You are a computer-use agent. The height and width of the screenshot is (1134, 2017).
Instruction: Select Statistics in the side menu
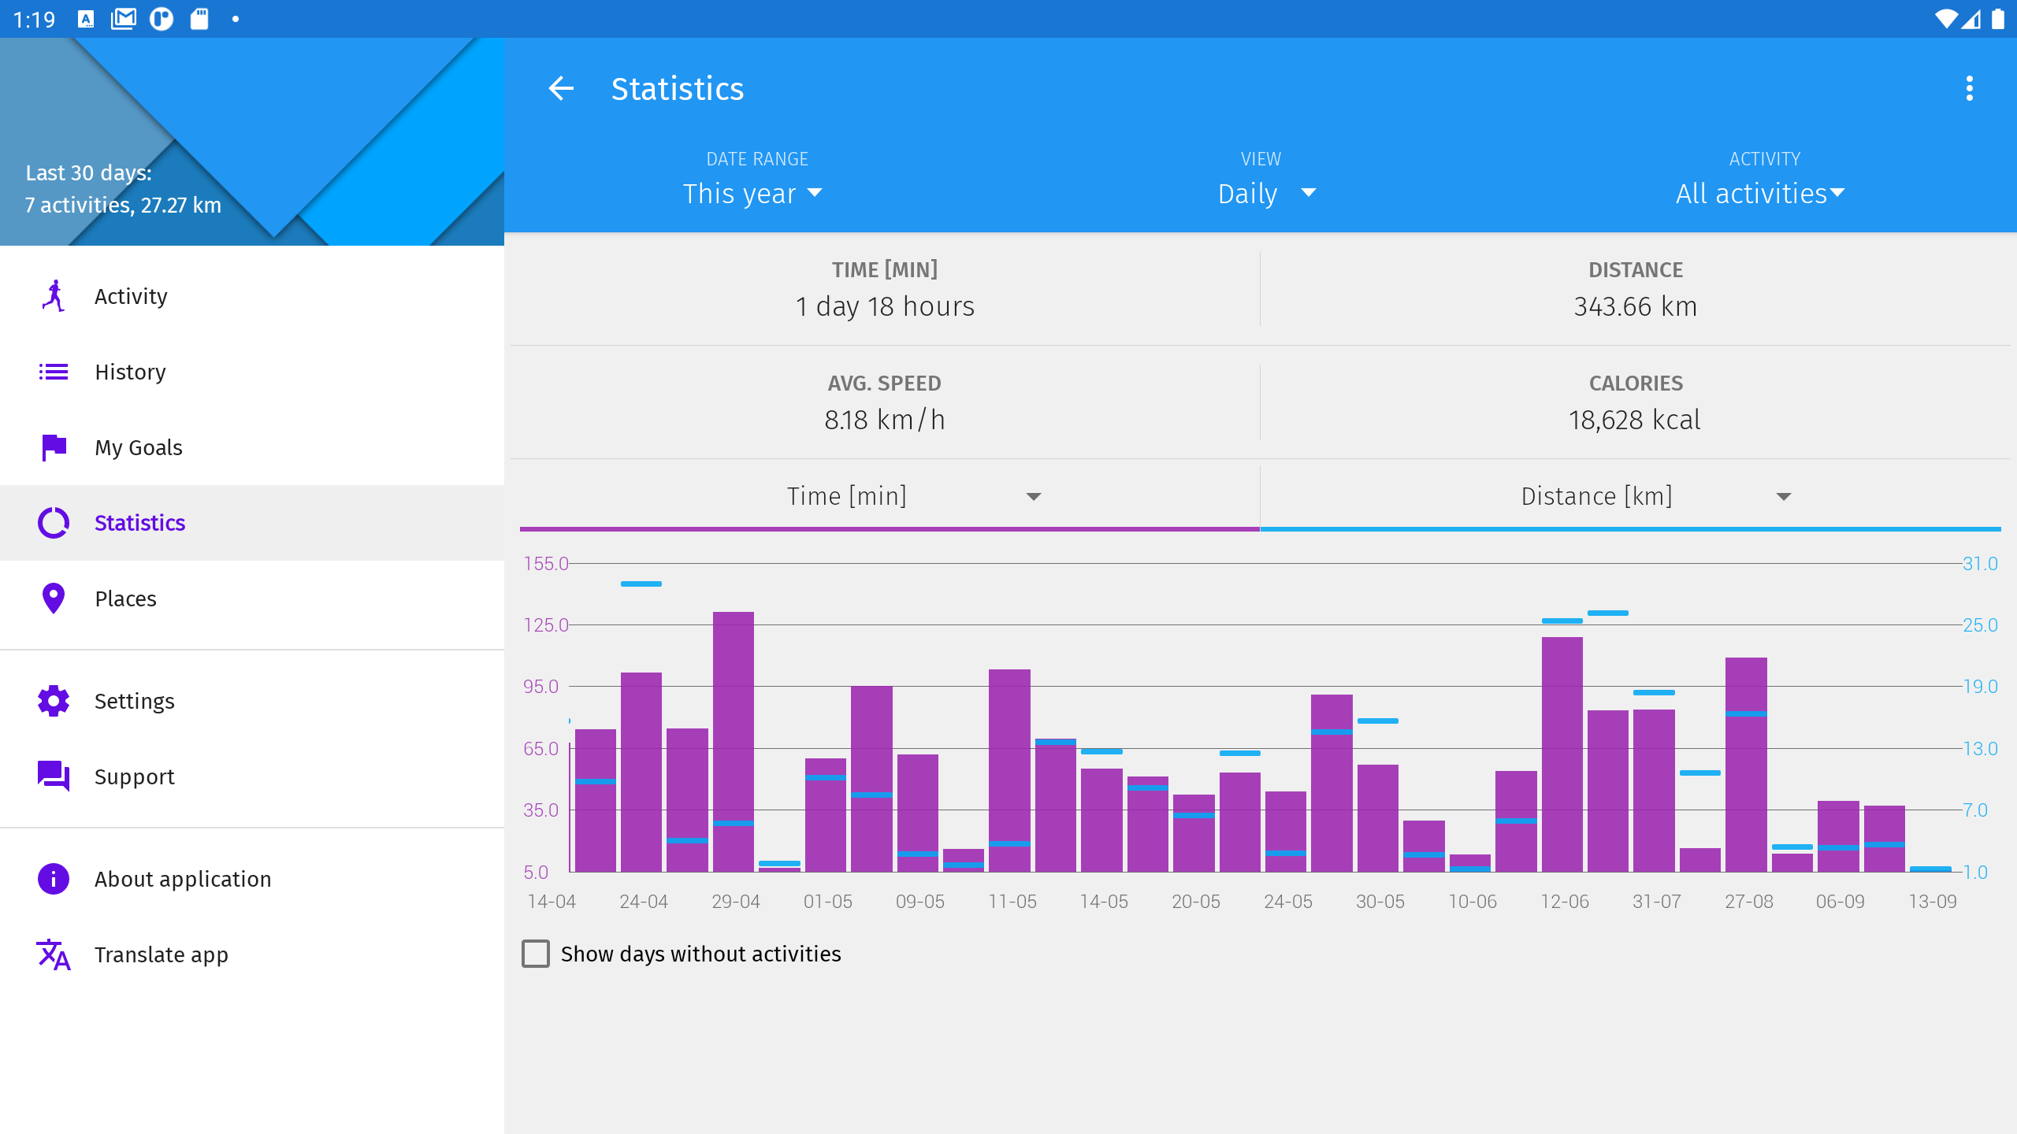pos(140,523)
